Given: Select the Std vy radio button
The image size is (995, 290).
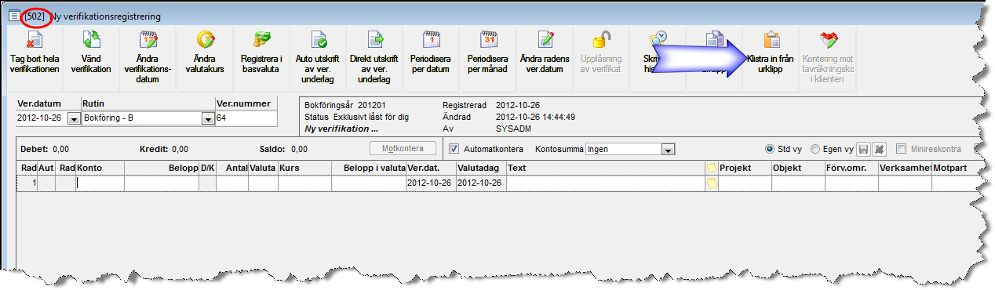Looking at the screenshot, I should (x=771, y=149).
